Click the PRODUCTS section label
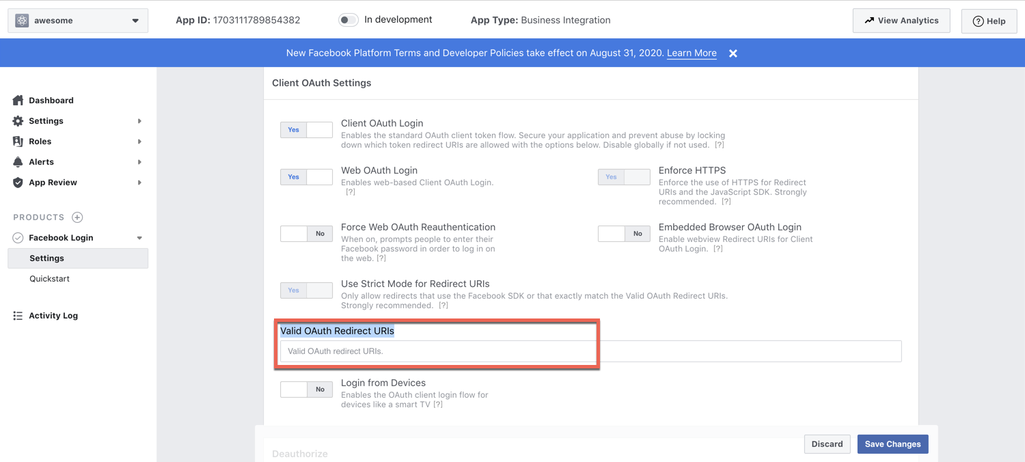The height and width of the screenshot is (462, 1025). click(x=39, y=217)
